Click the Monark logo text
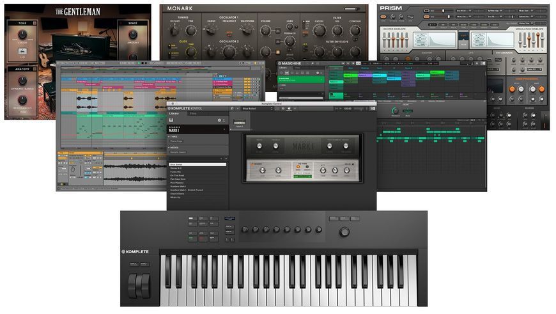 pos(180,8)
